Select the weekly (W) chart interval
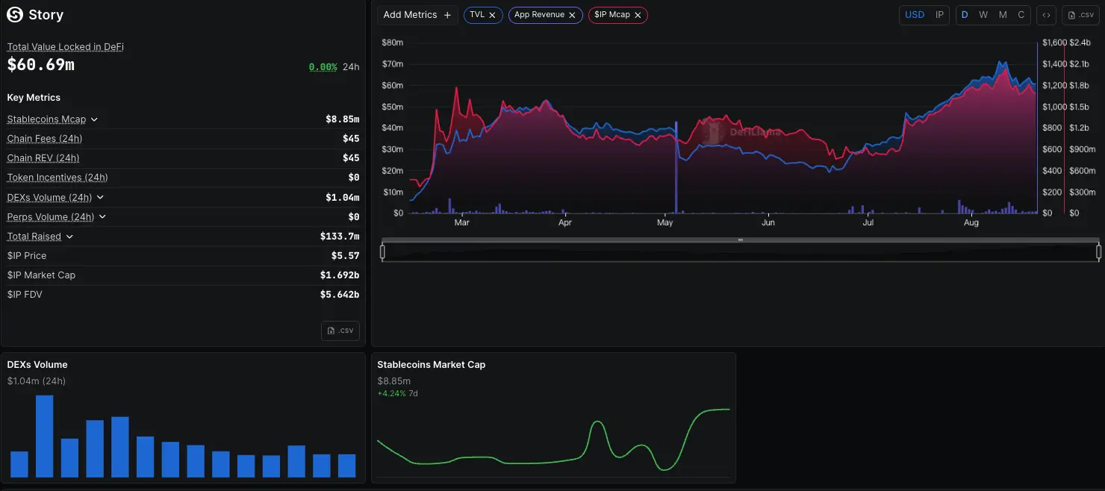 point(983,15)
